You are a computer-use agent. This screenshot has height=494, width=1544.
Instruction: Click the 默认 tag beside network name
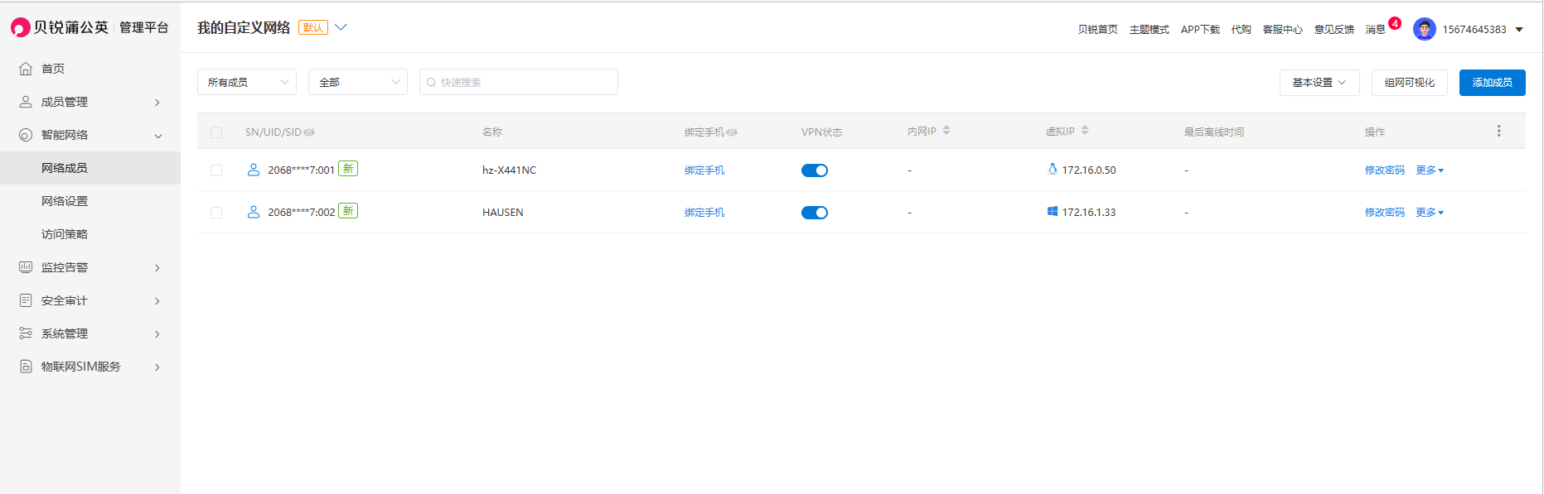313,27
